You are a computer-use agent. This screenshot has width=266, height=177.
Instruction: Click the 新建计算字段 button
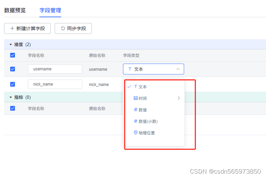tap(27, 28)
